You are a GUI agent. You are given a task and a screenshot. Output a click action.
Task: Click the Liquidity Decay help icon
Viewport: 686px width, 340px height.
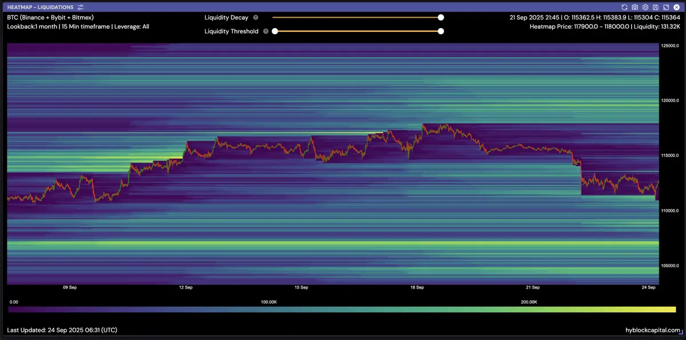coord(256,18)
